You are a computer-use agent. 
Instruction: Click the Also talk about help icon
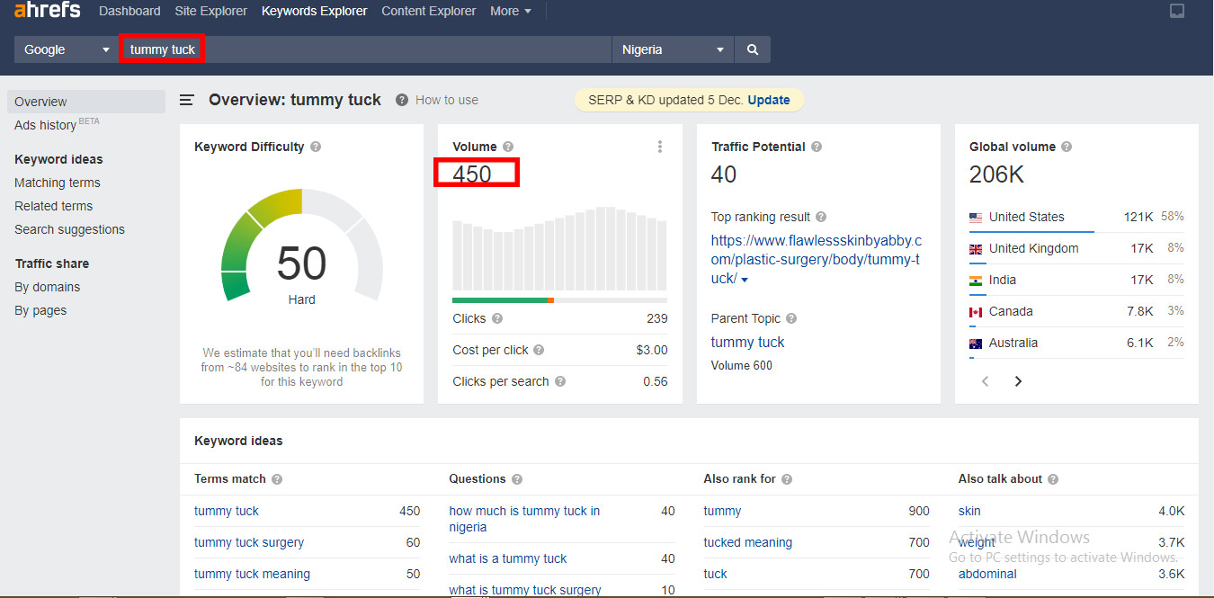click(x=1053, y=479)
